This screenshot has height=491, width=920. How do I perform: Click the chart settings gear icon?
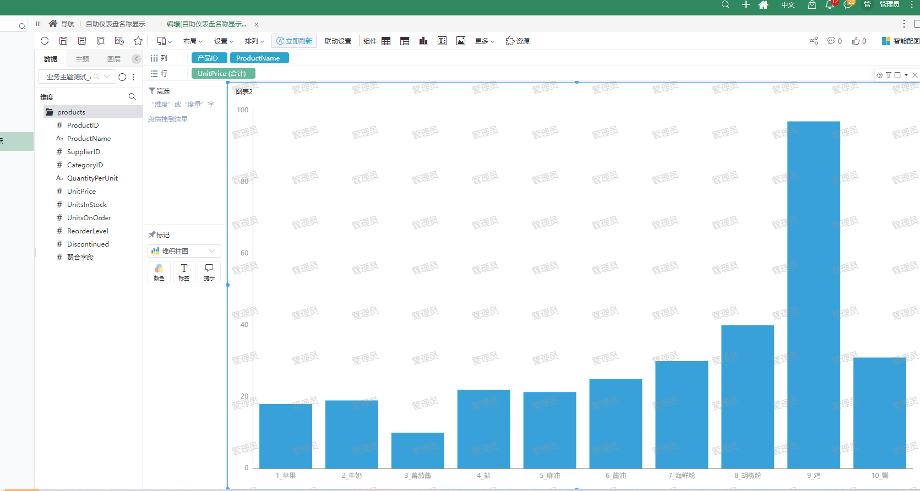pyautogui.click(x=880, y=75)
